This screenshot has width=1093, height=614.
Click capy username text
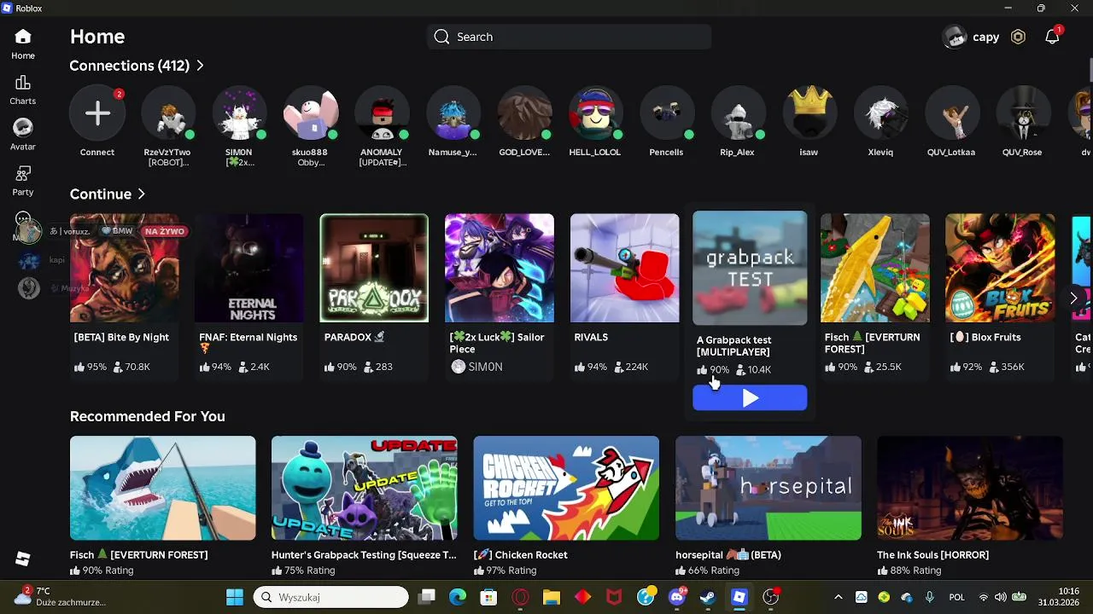pyautogui.click(x=985, y=37)
